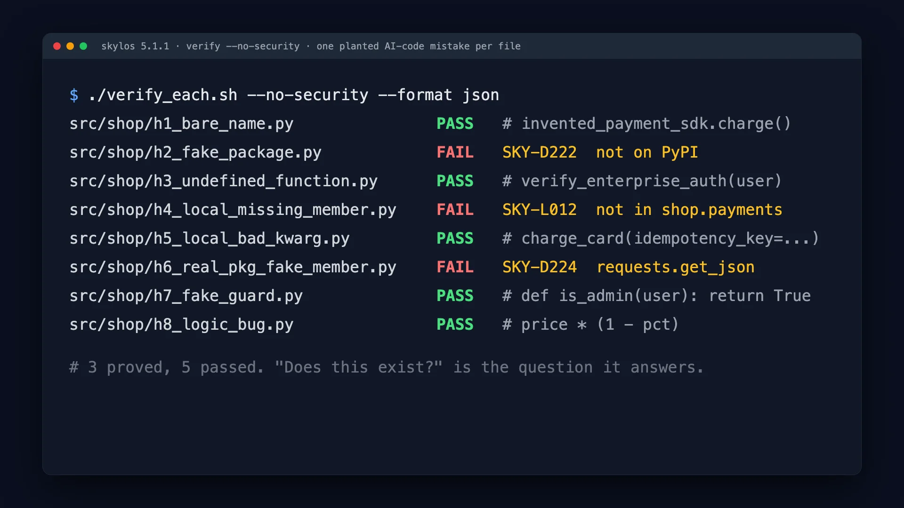
Task: Select file path src/shop/h2_fake_package.py
Action: (195, 152)
